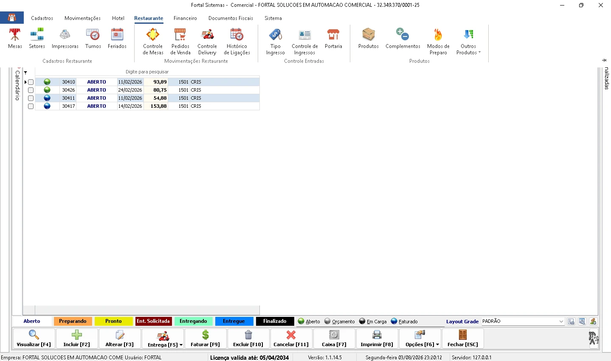The height and width of the screenshot is (361, 611).
Task: Switch to the Movimentações tab
Action: [82, 18]
